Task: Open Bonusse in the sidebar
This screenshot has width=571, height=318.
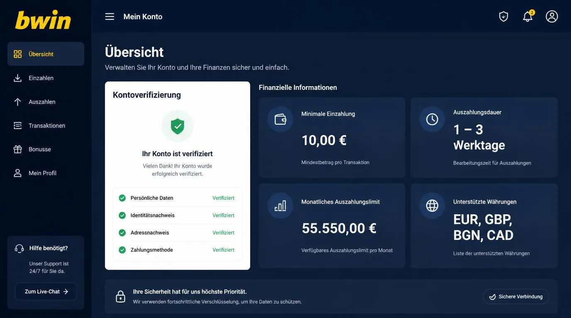Action: (x=46, y=149)
